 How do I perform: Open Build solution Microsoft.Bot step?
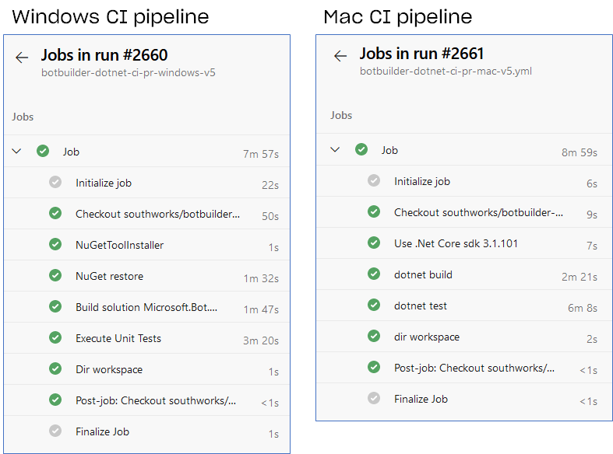tap(146, 307)
